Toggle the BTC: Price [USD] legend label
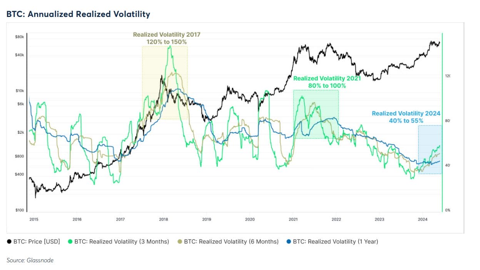Viewport: 480px width, 270px height. pos(37,242)
